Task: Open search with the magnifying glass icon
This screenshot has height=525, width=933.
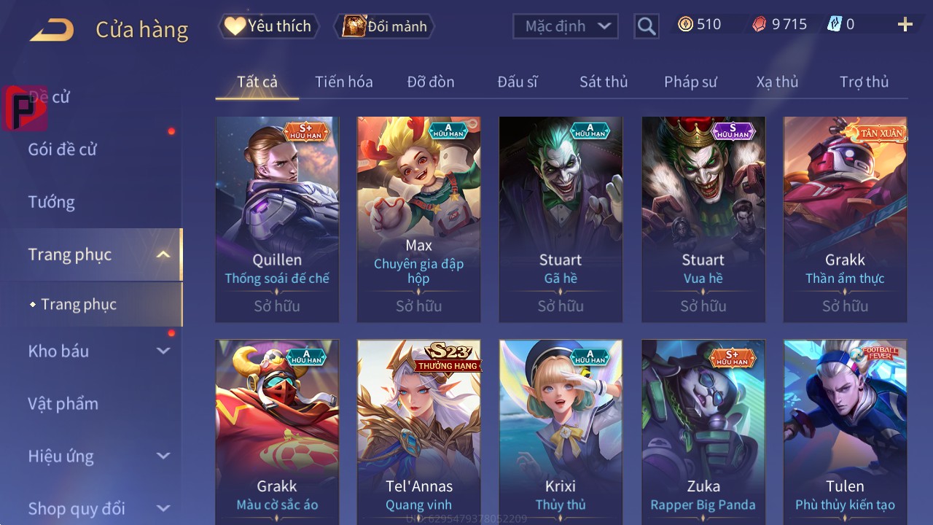Action: 646,27
